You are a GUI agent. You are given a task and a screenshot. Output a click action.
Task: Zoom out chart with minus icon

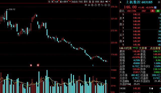tap(109, 5)
